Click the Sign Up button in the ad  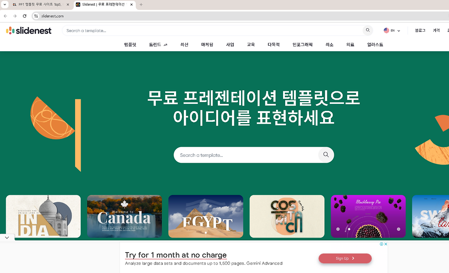[345, 258]
